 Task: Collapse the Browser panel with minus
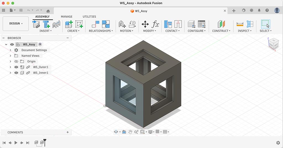[68, 38]
